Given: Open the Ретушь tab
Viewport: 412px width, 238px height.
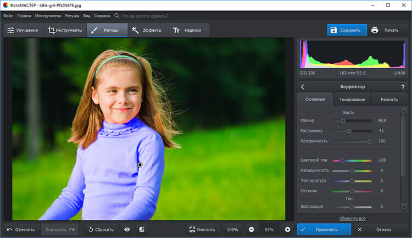Looking at the screenshot, I should click(x=107, y=30).
